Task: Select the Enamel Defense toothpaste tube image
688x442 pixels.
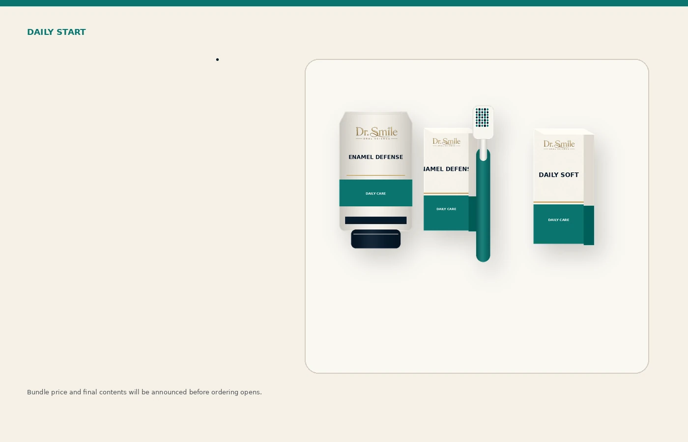Action: 375,180
